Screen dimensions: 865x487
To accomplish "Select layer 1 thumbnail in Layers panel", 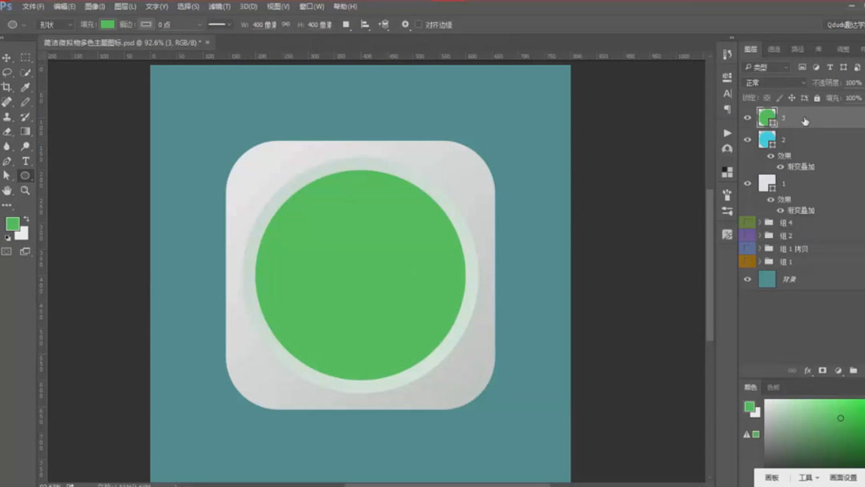I will pos(767,183).
